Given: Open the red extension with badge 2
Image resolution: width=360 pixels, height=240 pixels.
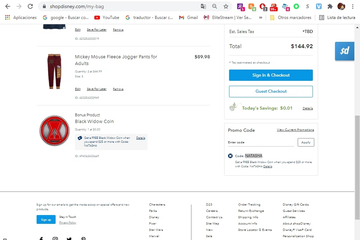Looking at the screenshot, I should coord(263,7).
